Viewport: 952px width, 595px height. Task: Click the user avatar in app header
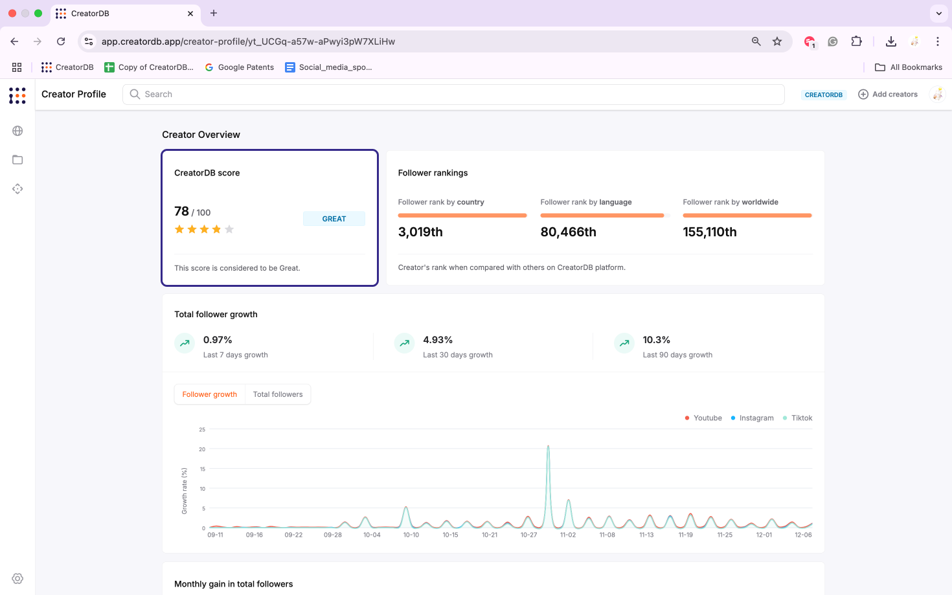coord(937,95)
